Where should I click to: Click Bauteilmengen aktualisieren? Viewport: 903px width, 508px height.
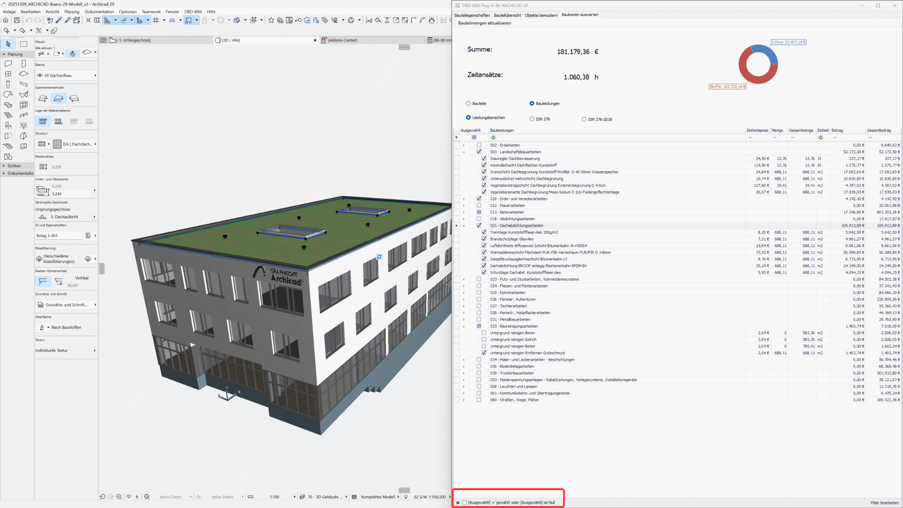coord(484,23)
